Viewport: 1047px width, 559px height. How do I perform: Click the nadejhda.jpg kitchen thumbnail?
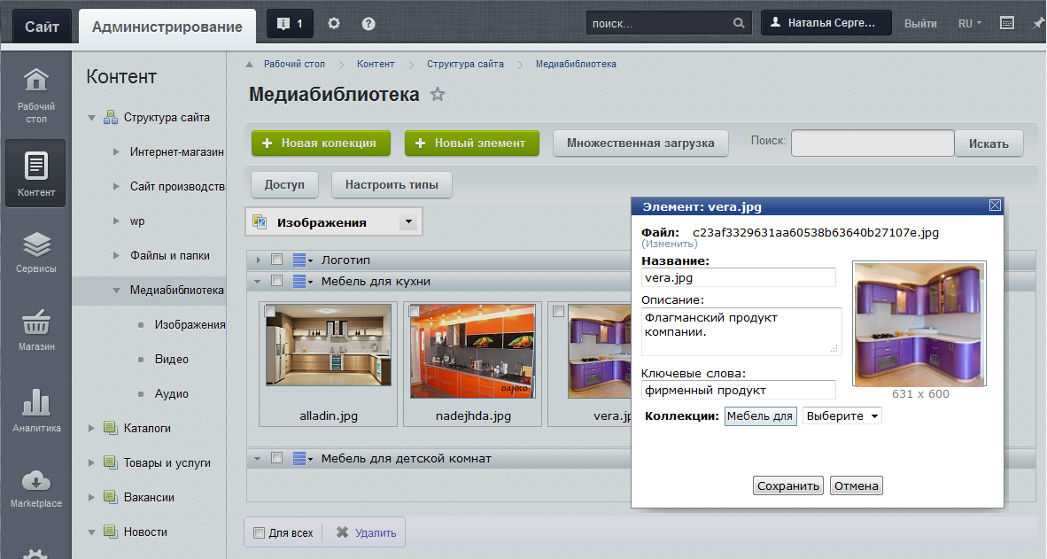click(473, 351)
